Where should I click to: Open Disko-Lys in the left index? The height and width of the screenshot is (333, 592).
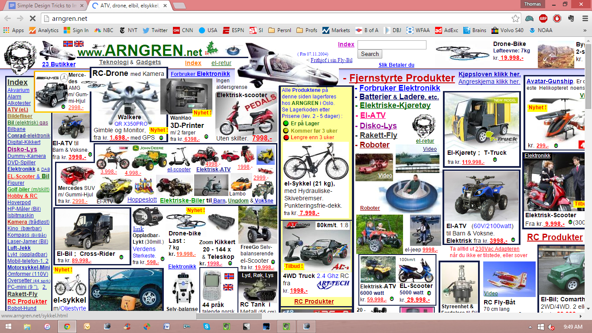click(22, 149)
